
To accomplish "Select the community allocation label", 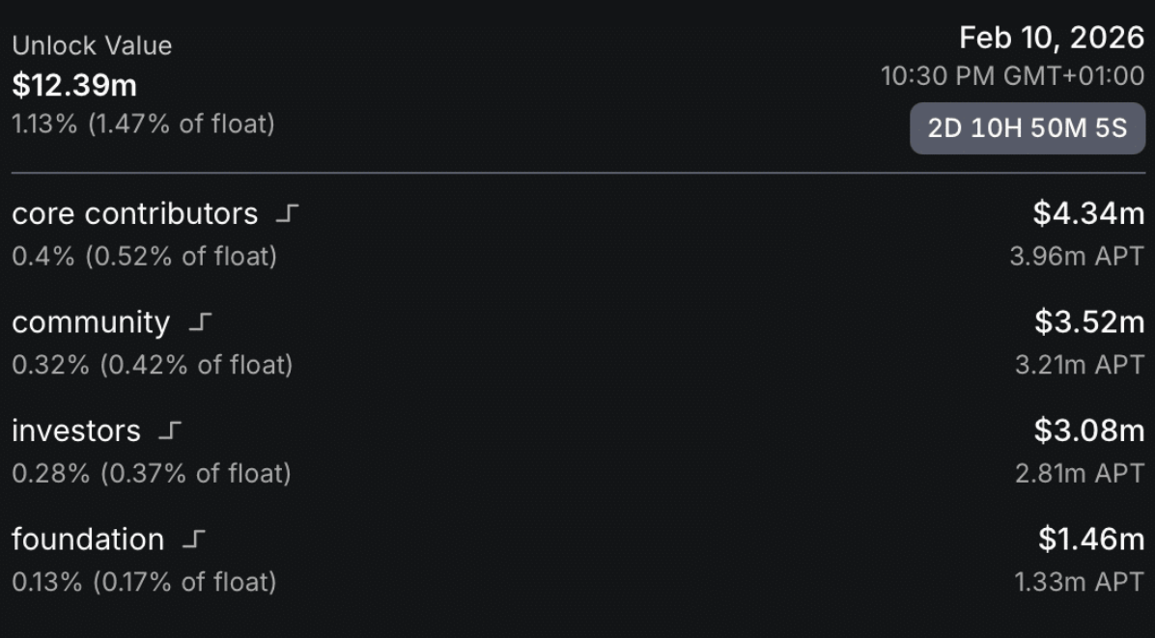I will [x=91, y=322].
